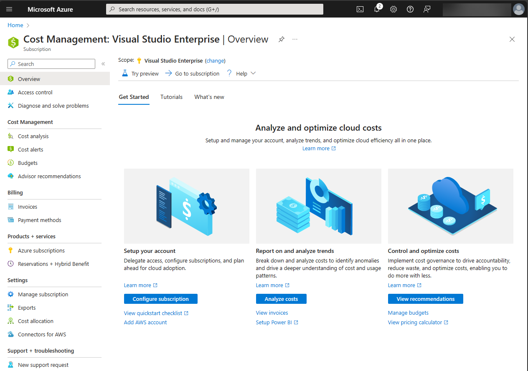Select Cost alerts in the sidebar
The image size is (528, 371).
[x=30, y=149]
